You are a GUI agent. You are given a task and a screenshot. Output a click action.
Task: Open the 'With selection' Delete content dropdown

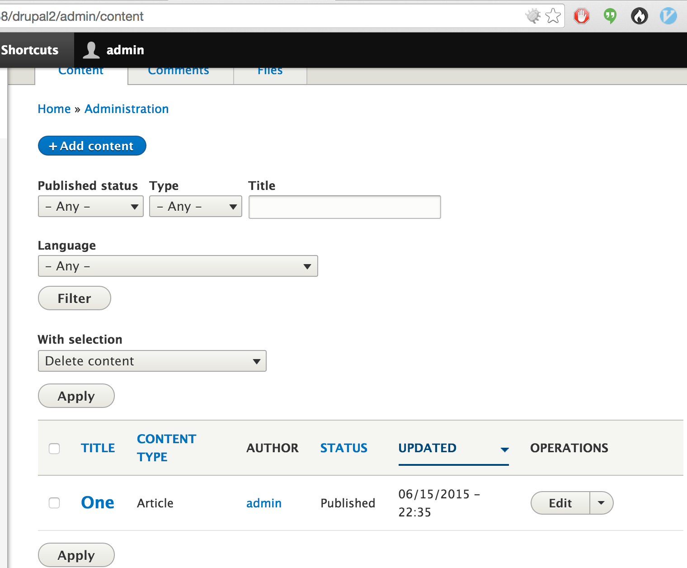(x=152, y=361)
